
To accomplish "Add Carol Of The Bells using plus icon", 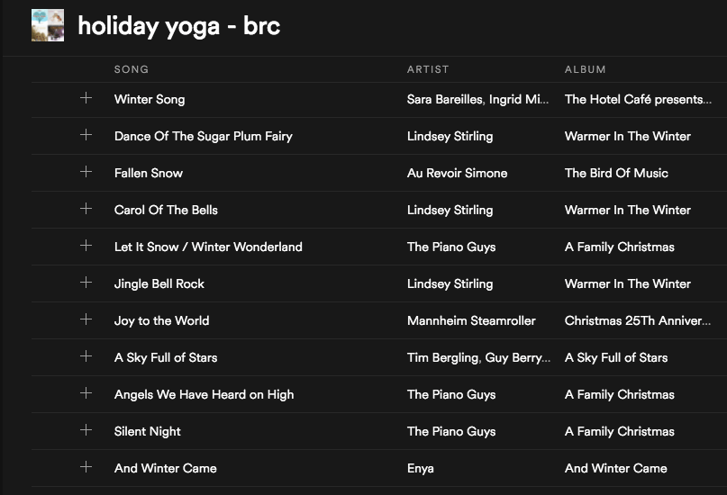I will point(86,209).
